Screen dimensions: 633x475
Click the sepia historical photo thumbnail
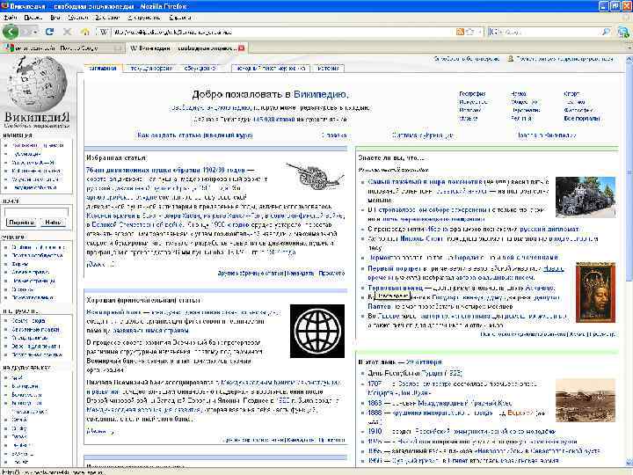coord(586,400)
